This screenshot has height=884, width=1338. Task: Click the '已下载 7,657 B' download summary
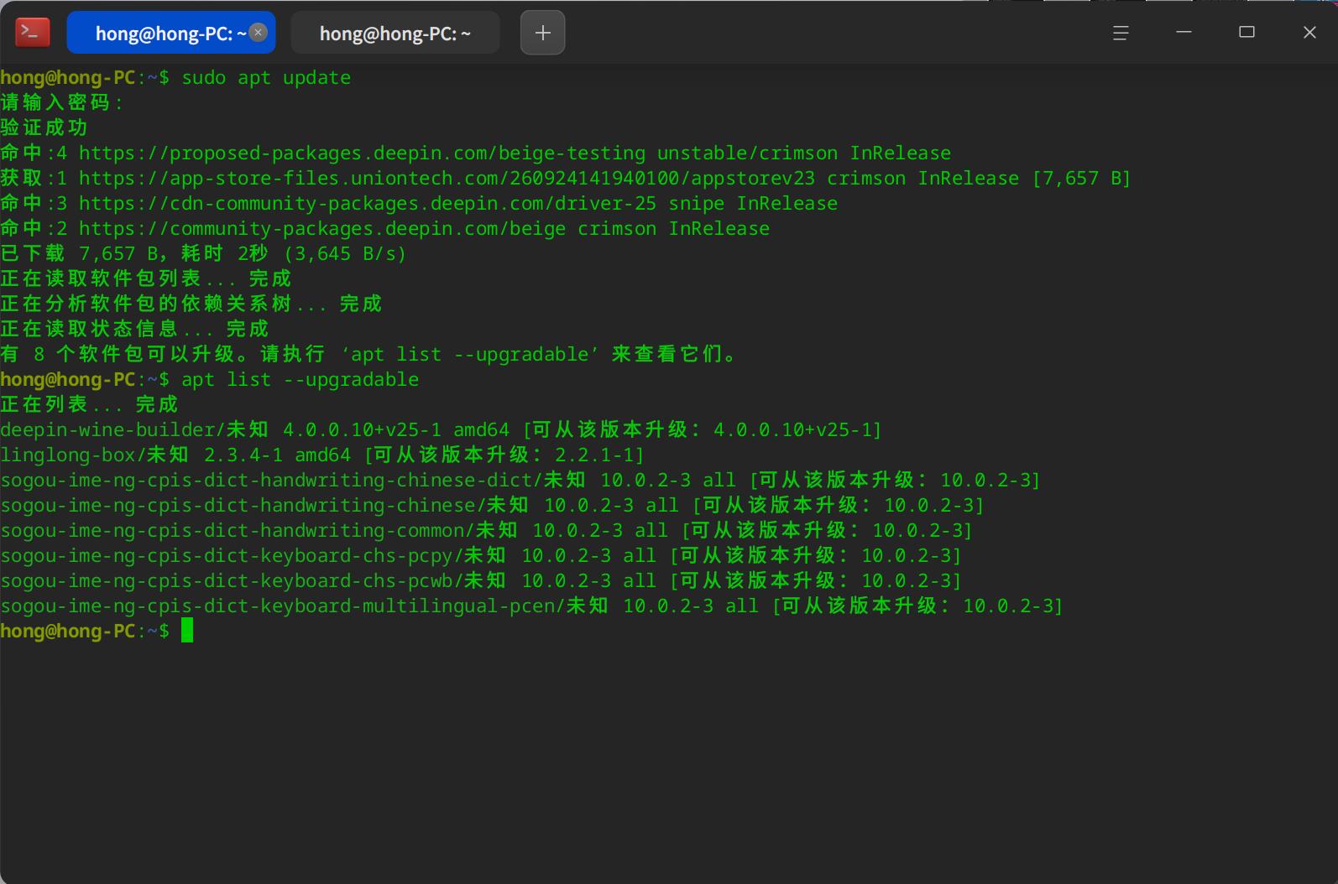point(203,254)
